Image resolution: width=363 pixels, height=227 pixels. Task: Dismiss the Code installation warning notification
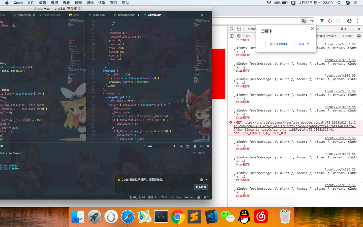click(x=206, y=180)
